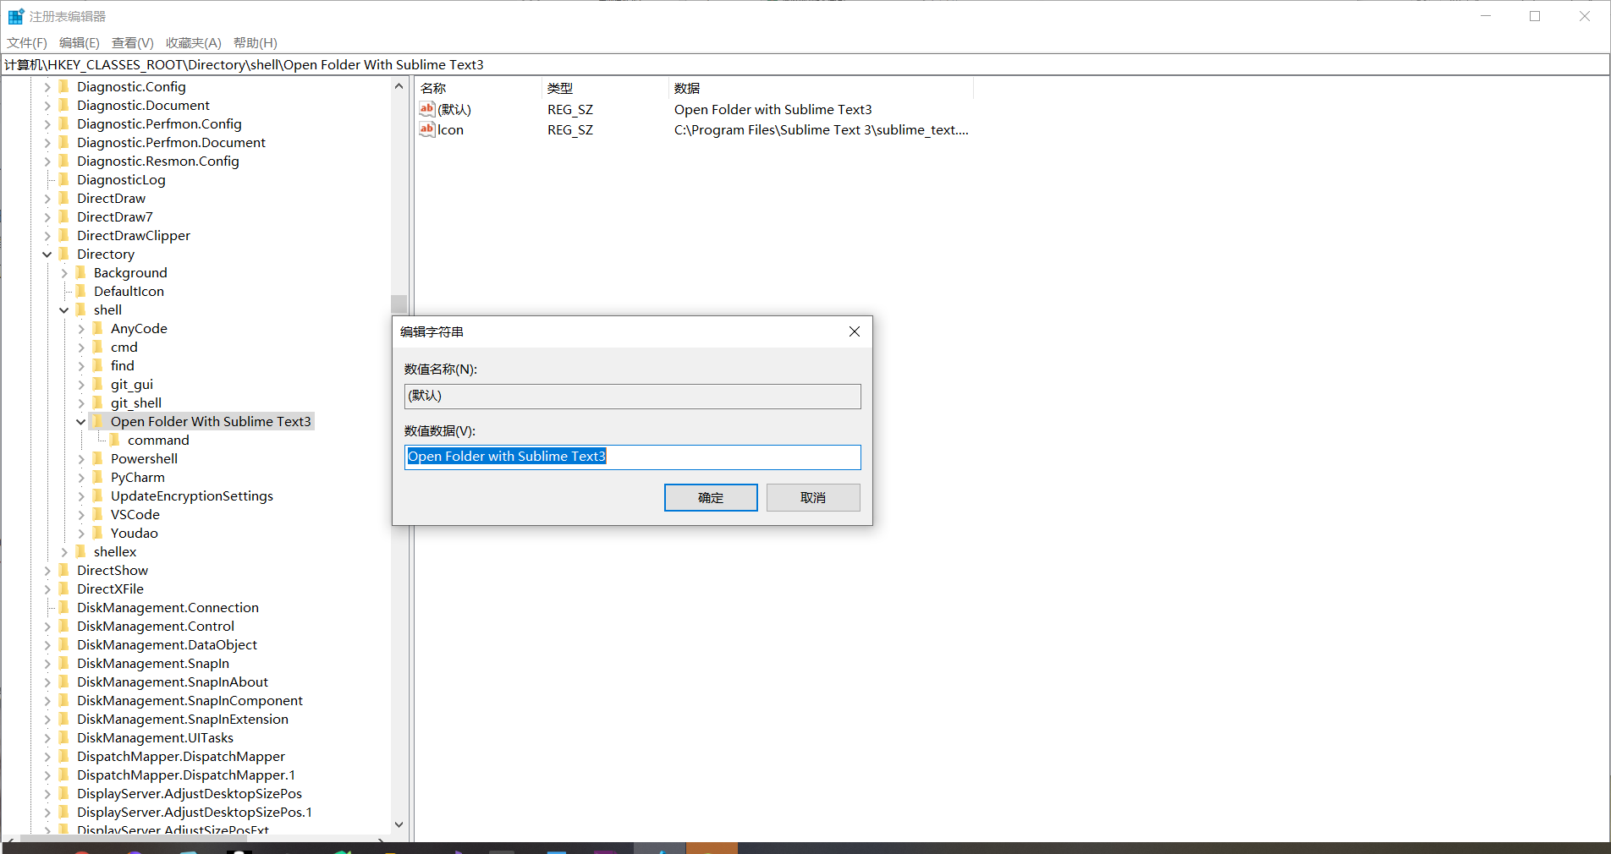This screenshot has height=854, width=1611.
Task: Select the DirectDrawClipper key
Action: tap(134, 235)
